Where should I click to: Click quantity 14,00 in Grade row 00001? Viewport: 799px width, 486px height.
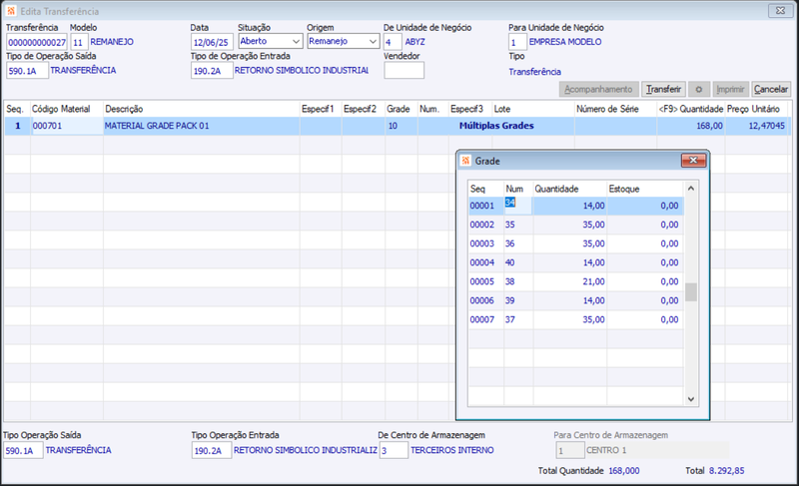[x=593, y=206]
